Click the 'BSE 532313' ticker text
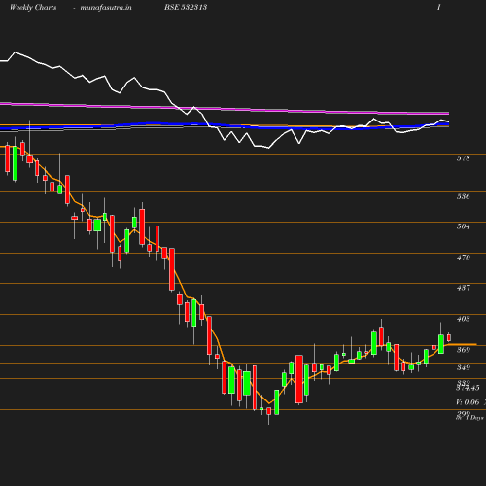The height and width of the screenshot is (486, 486). pyautogui.click(x=186, y=8)
